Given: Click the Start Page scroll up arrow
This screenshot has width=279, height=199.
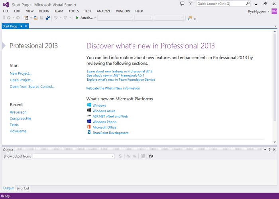Looking at the screenshot, I should point(275,32).
